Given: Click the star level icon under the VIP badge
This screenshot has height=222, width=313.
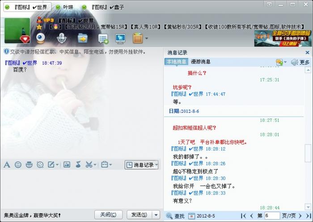Looking at the screenshot, I should (x=39, y=27).
